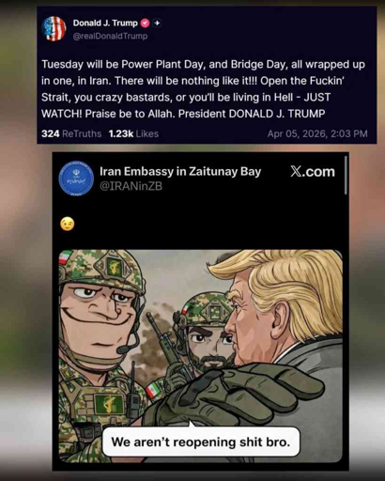Open Iran Embassy in Zaitunay Bay name
The image size is (385, 481).
tap(180, 172)
